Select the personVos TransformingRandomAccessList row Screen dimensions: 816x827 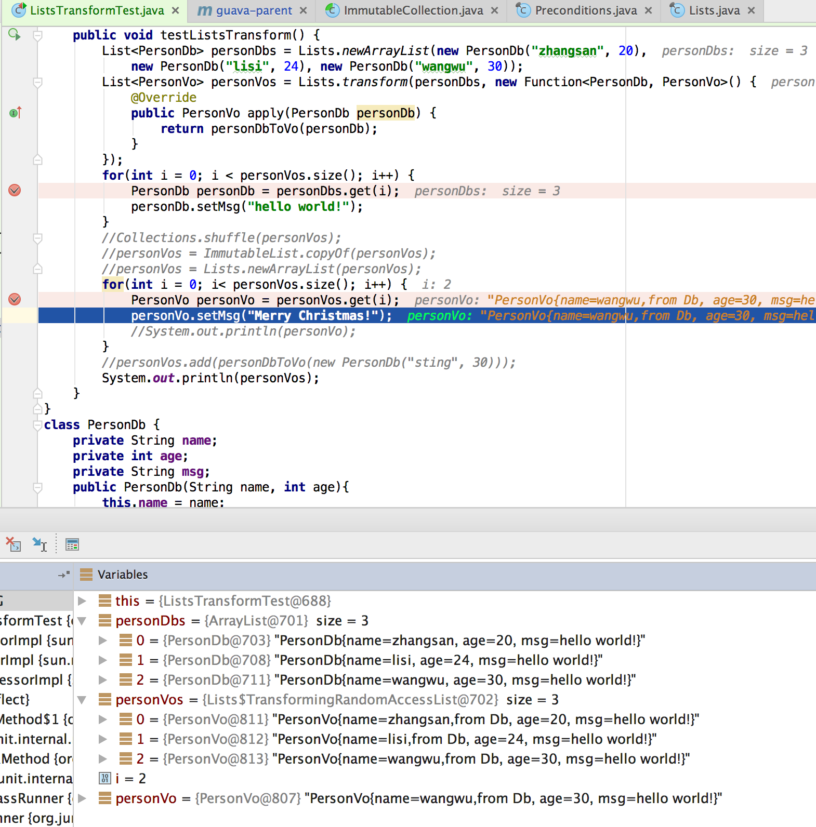pyautogui.click(x=445, y=700)
